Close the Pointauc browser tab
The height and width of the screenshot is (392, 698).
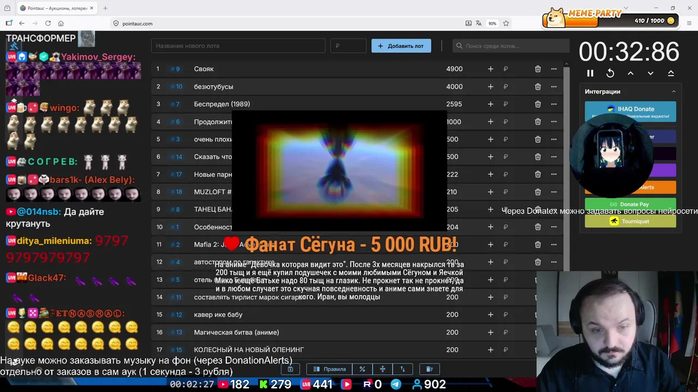91,8
